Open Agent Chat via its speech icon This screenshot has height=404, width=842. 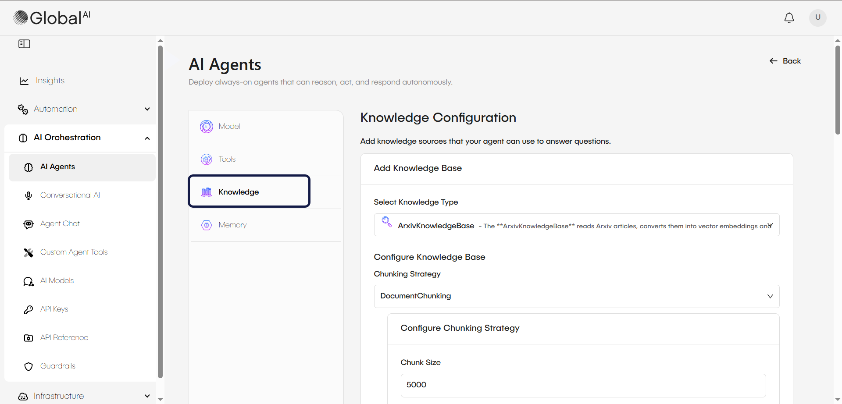pos(28,224)
